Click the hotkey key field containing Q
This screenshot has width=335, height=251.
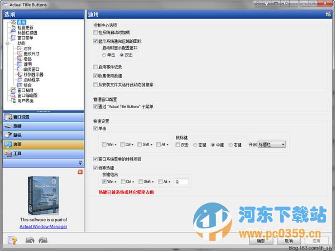(x=181, y=182)
